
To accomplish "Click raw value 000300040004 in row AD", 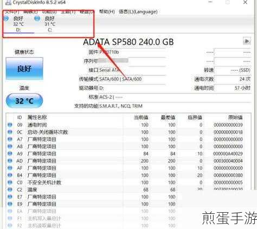I will pyautogui.click(x=228, y=161).
